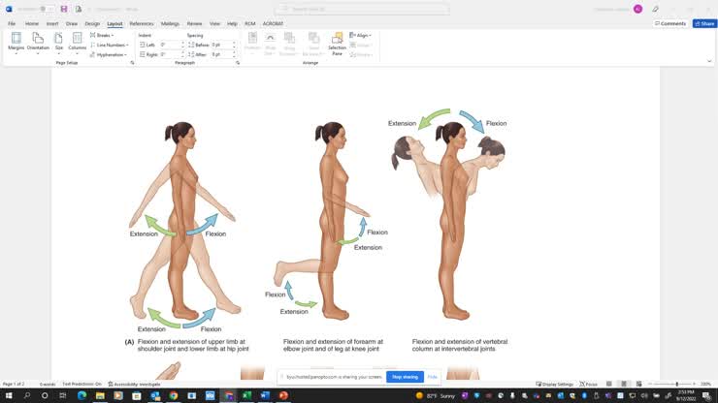The image size is (718, 403).
Task: Open the page Size menu
Action: coord(58,43)
